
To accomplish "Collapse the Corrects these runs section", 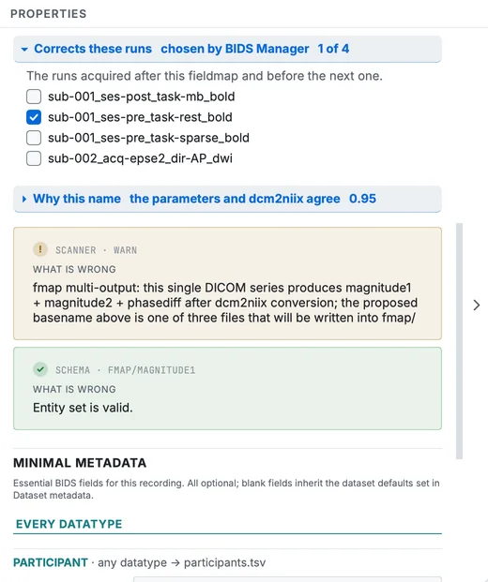I will (227, 49).
